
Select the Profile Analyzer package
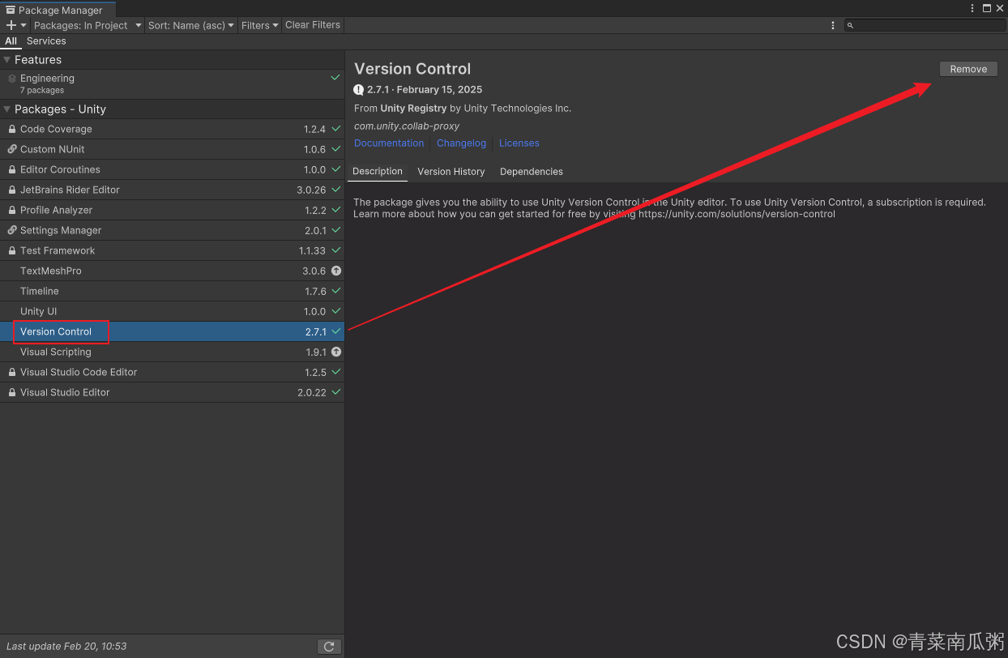click(172, 210)
